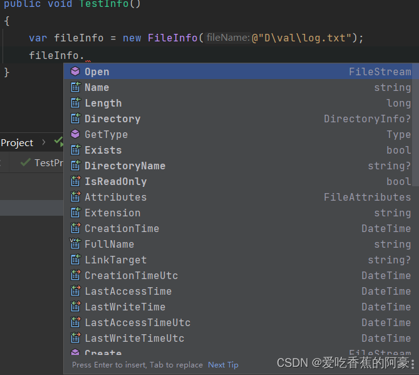
Task: Open the Next Tip link
Action: click(223, 365)
